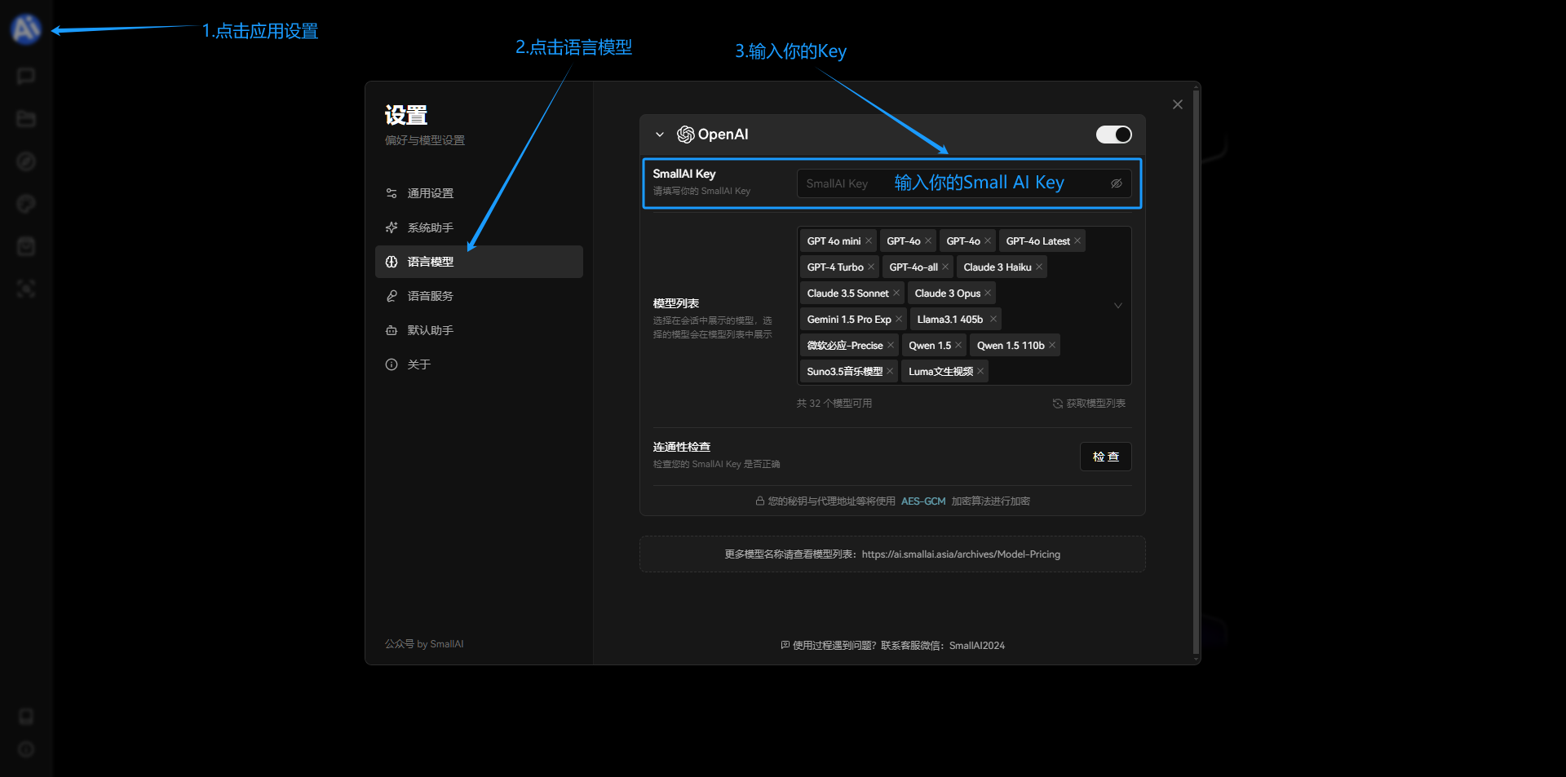Remove GPT 4o mini model tag

[869, 241]
